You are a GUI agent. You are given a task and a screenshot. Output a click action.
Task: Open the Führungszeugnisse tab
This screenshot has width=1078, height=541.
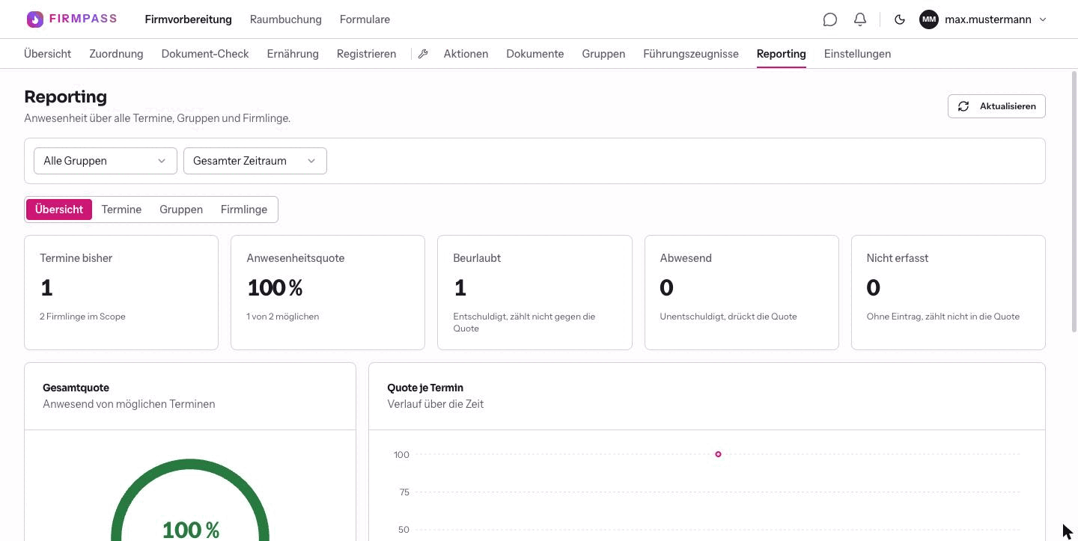pyautogui.click(x=691, y=54)
